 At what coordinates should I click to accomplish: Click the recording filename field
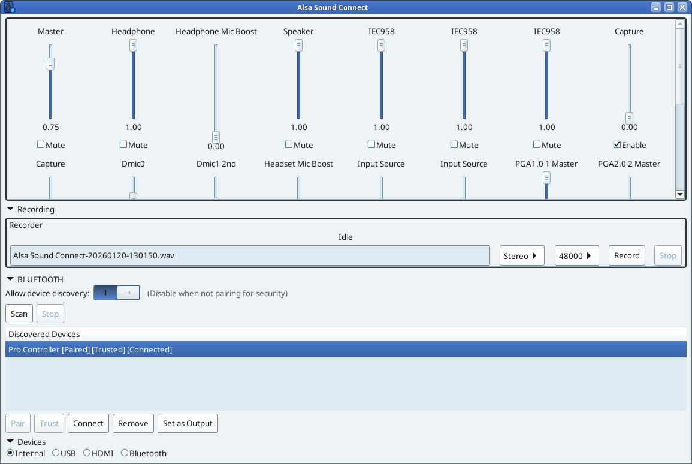tap(250, 255)
